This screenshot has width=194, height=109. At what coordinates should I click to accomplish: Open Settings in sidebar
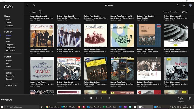pos(9,73)
